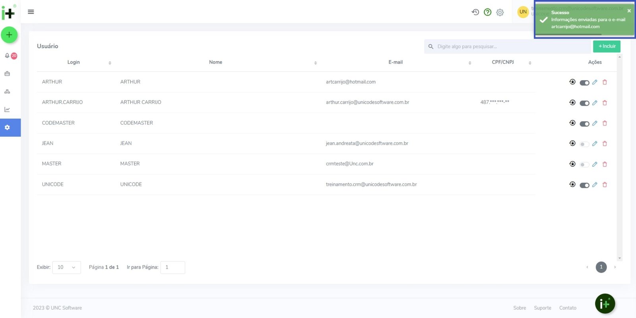Image resolution: width=636 pixels, height=318 pixels.
Task: Disable the UNICODE user toggle
Action: 584,185
